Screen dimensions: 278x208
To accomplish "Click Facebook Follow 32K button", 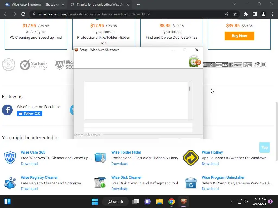I will pos(30,113).
